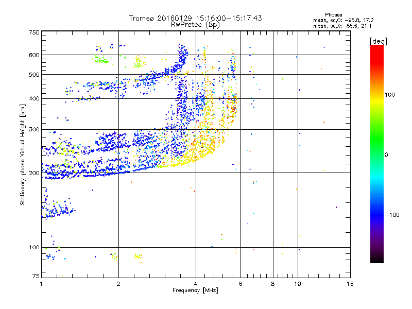Click the y-axis tick label '500'

[x=34, y=75]
